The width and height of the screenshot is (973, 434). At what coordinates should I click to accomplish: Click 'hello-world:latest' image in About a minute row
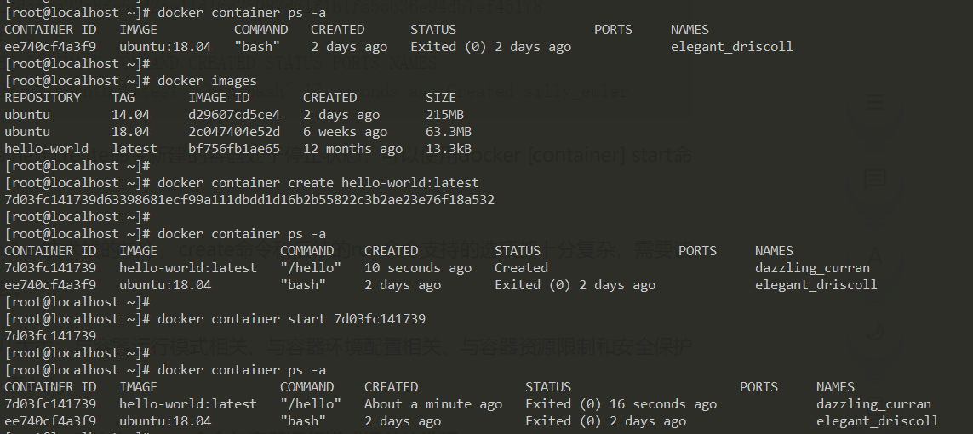(188, 404)
